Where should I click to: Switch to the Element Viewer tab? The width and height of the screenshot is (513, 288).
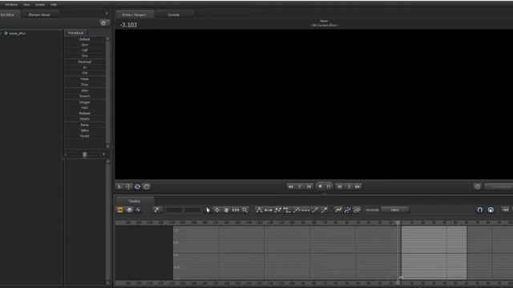click(x=39, y=14)
